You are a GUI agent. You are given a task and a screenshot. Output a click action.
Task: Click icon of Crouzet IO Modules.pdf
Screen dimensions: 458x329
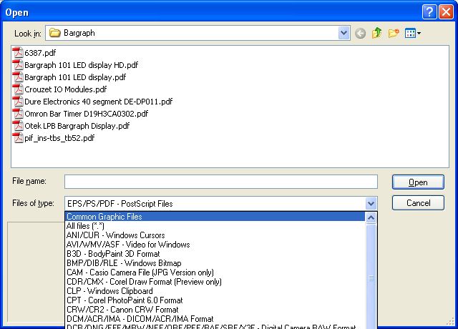click(17, 89)
